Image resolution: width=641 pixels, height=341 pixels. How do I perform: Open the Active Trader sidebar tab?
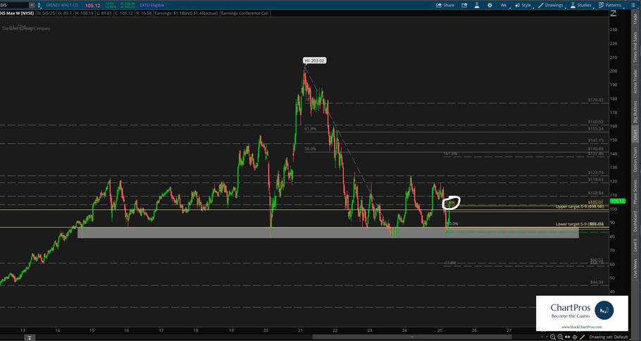(635, 81)
